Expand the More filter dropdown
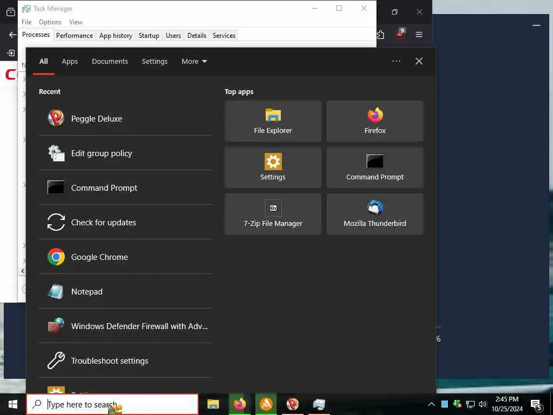 194,62
